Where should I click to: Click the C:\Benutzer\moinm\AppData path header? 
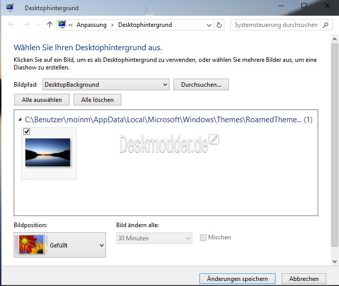click(168, 120)
